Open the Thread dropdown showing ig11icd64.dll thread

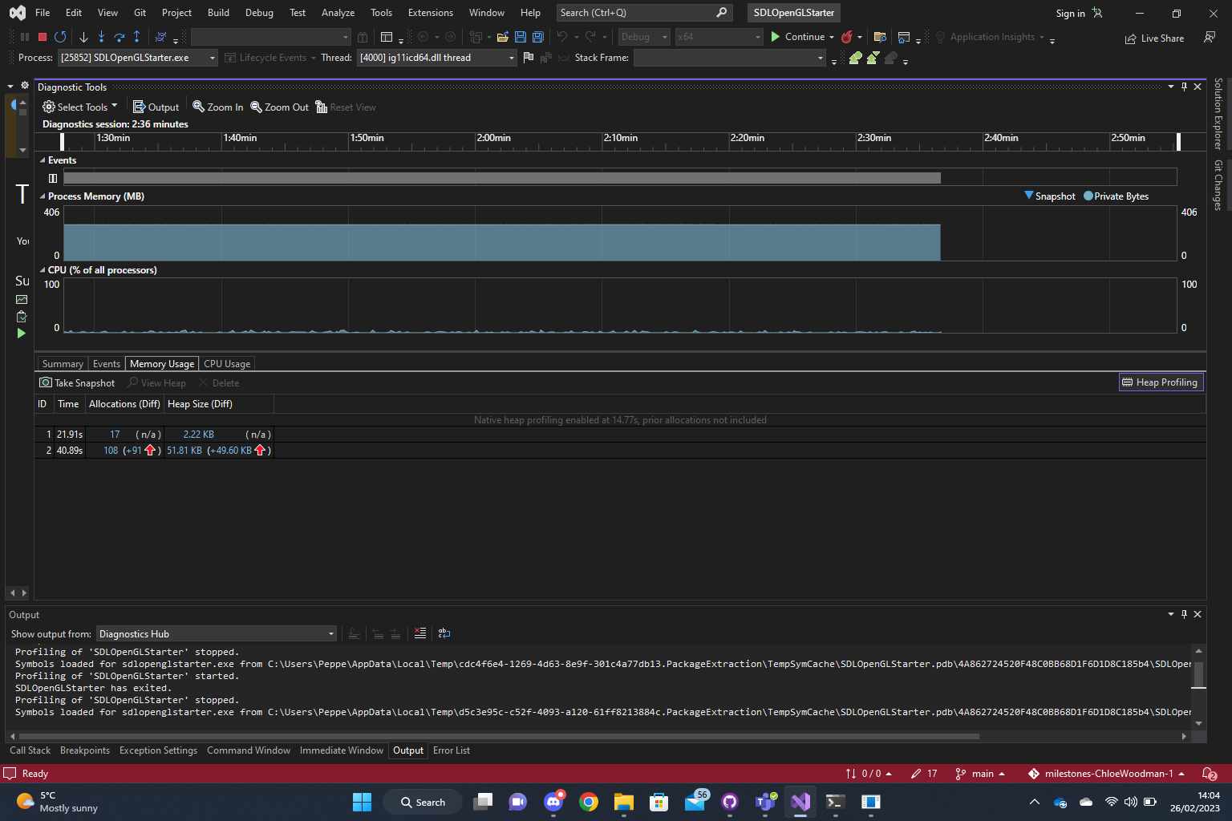[510, 57]
